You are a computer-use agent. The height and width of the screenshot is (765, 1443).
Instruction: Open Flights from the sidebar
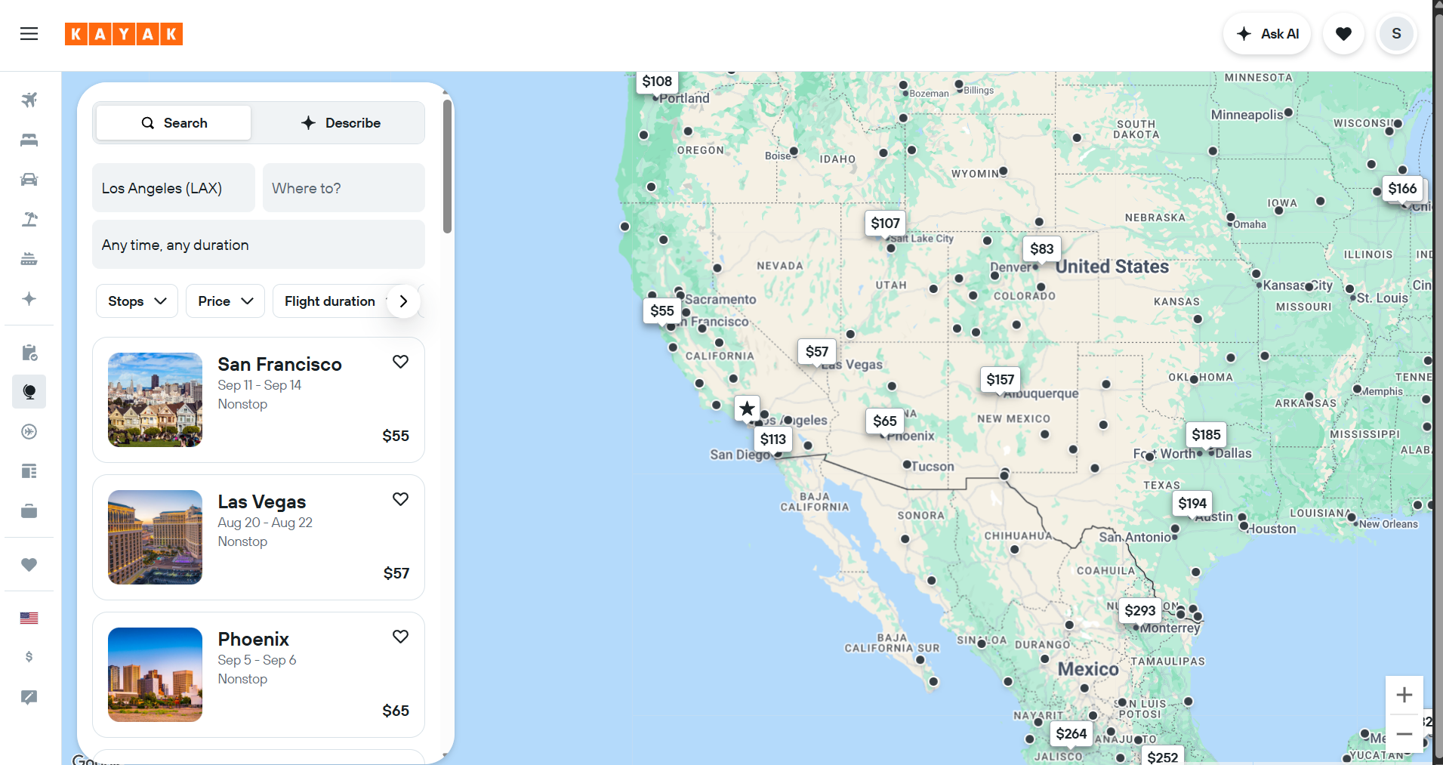(29, 100)
